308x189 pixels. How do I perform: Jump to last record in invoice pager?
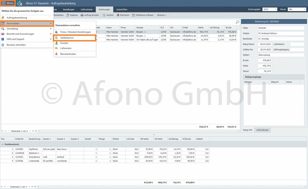(x=36, y=131)
